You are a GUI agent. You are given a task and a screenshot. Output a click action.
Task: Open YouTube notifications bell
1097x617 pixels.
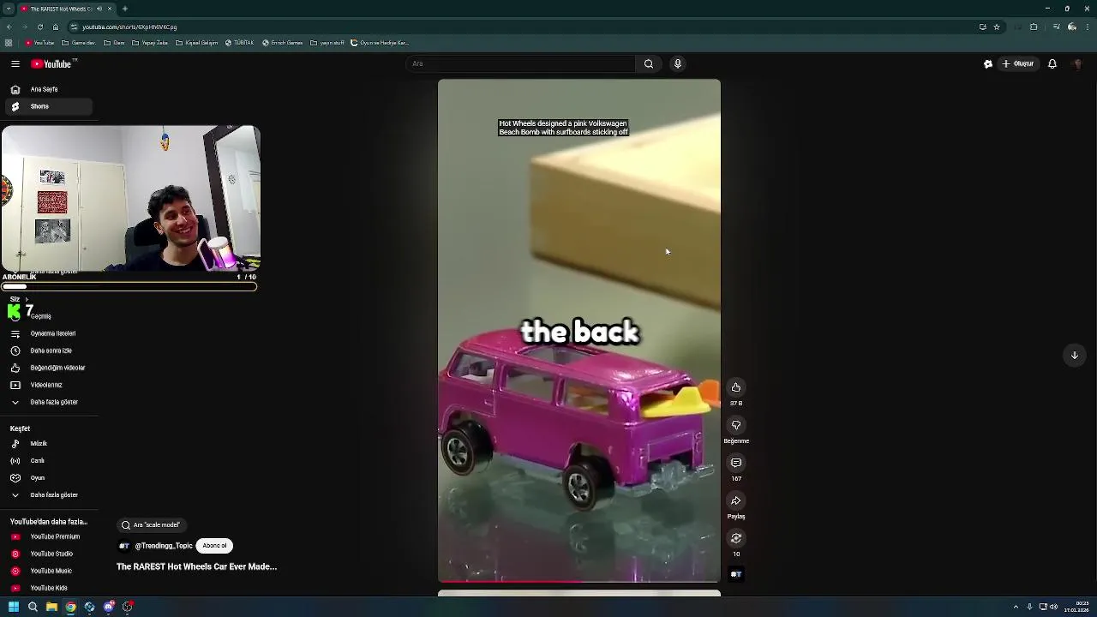(1052, 63)
